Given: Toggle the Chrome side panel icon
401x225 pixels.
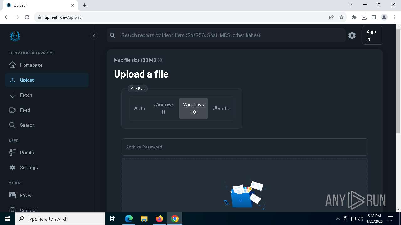Looking at the screenshot, I should (x=374, y=17).
